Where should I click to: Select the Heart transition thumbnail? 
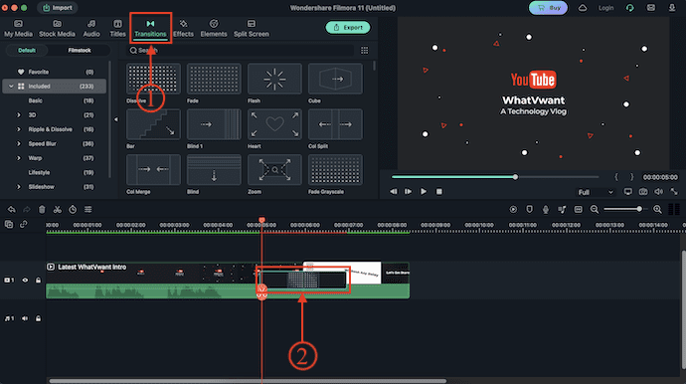pyautogui.click(x=274, y=124)
